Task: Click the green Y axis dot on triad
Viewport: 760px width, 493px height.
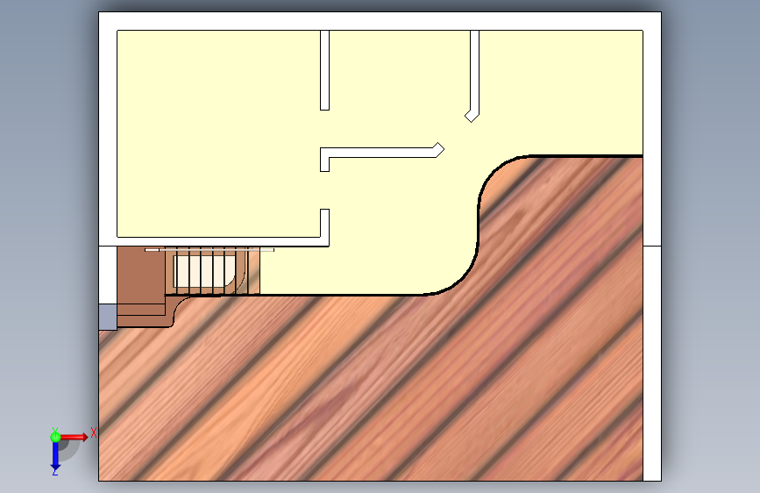Action: 55,437
